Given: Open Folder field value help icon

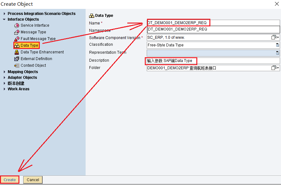Looking at the screenshot, I should point(274,68).
